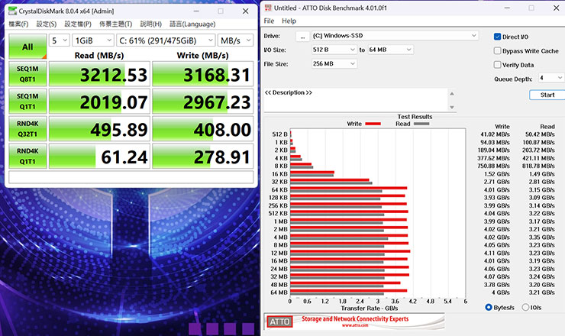
Task: Open CrystalDiskMark 語言(Language) menu
Action: coord(192,24)
